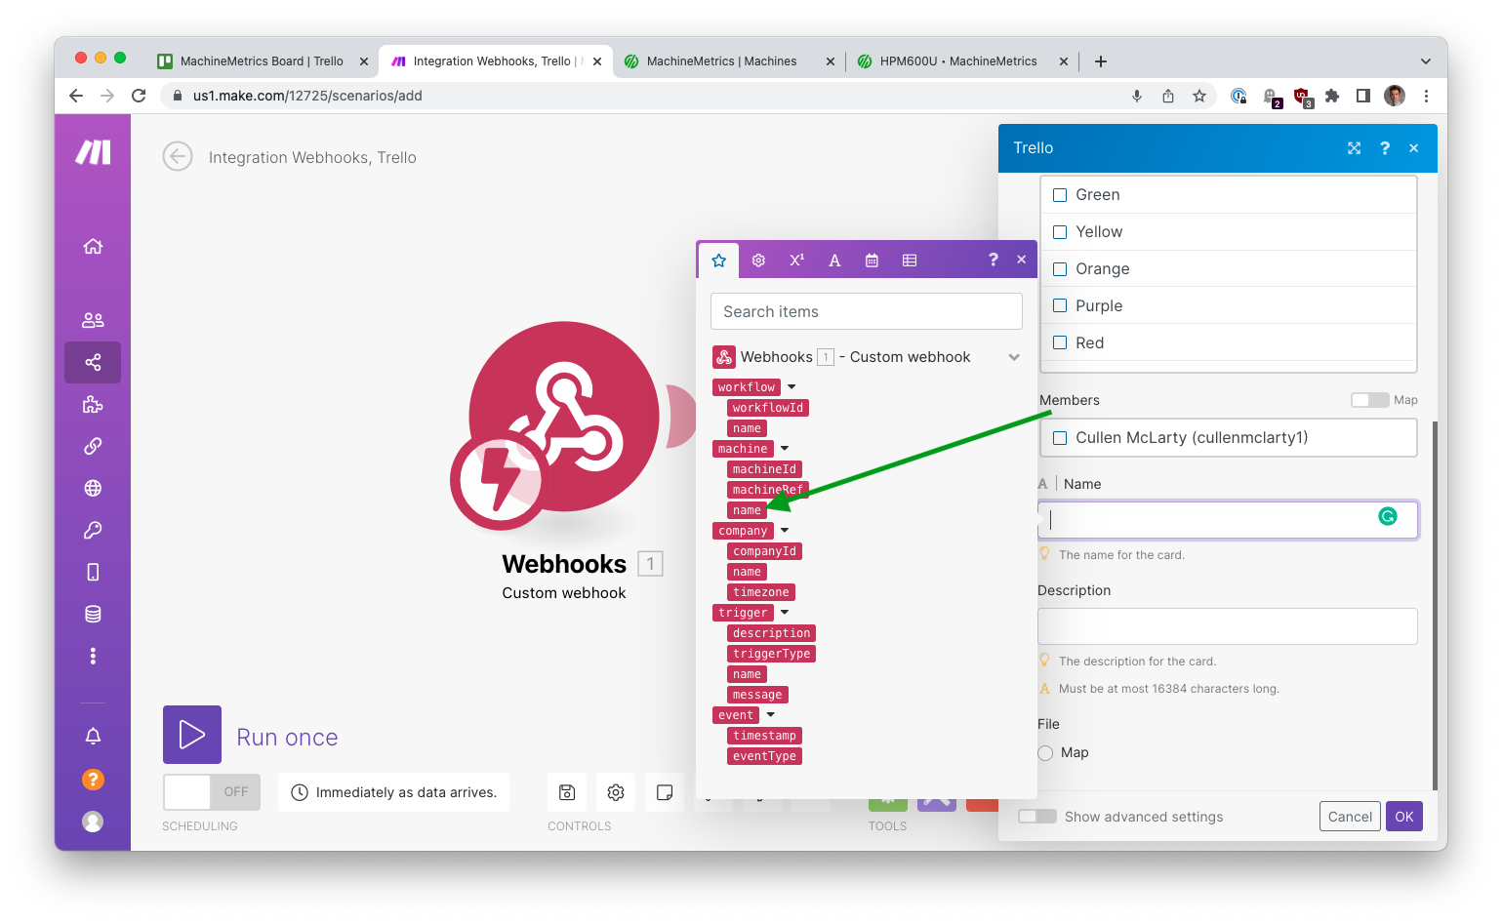Open Keys icon in sidebar
The width and height of the screenshot is (1502, 923).
[x=93, y=530]
